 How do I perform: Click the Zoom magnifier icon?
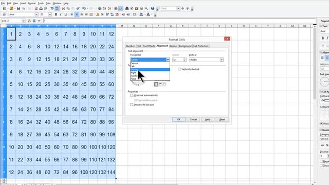click(x=146, y=8)
